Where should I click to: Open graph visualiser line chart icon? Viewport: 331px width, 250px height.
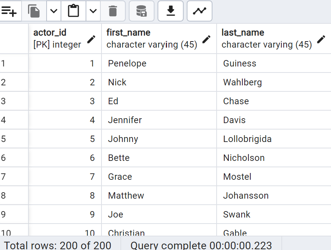[x=200, y=11]
